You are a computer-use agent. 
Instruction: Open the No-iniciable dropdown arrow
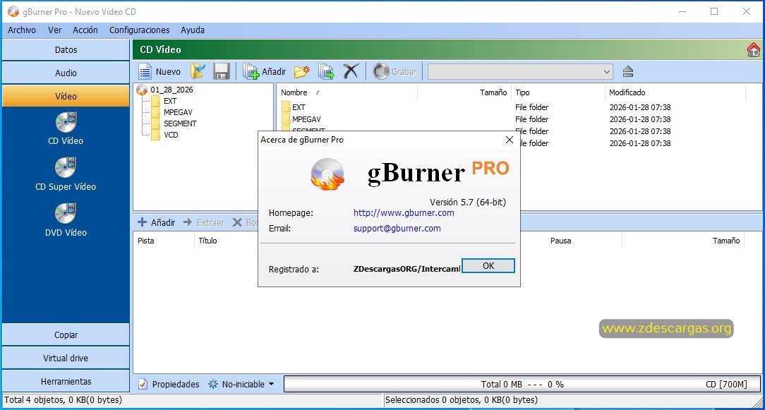pos(271,384)
